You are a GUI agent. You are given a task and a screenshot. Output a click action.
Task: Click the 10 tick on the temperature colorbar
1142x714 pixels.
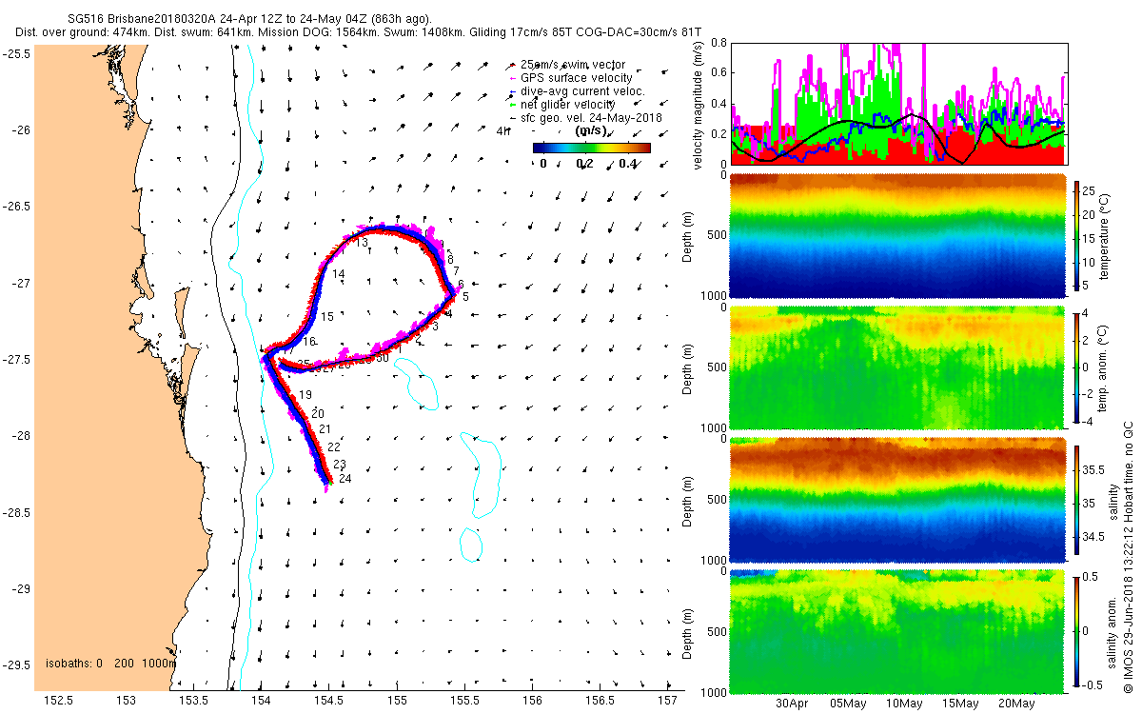click(1091, 262)
